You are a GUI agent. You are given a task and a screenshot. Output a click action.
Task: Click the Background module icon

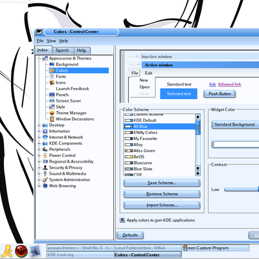coord(52,64)
